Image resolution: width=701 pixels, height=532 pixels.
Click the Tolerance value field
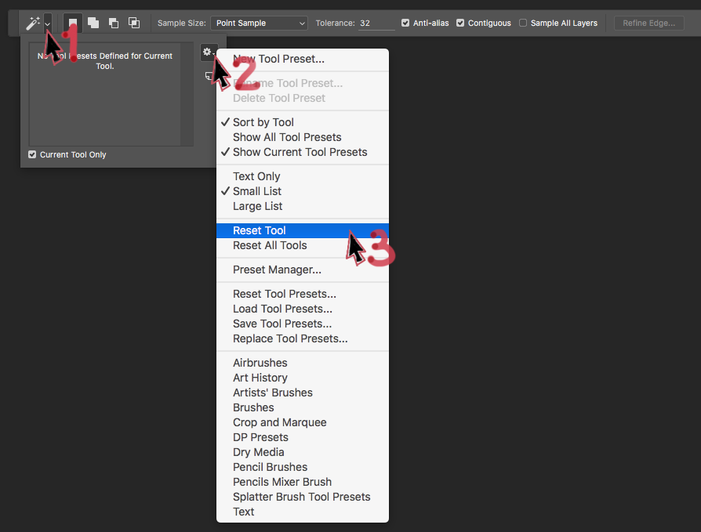pos(376,23)
